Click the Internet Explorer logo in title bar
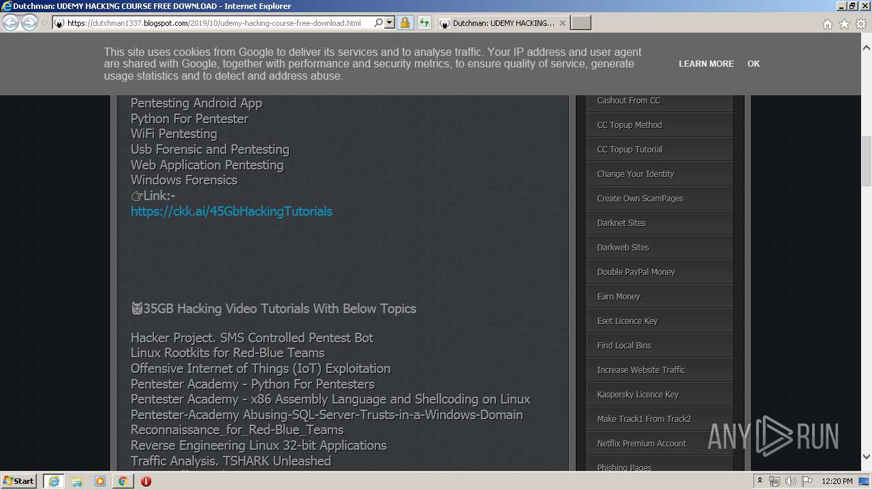This screenshot has width=872, height=490. (x=7, y=6)
